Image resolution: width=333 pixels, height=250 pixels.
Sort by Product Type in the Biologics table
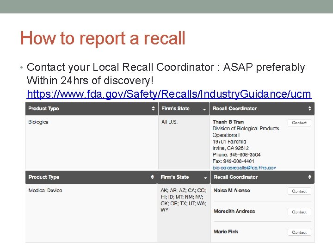click(x=153, y=108)
